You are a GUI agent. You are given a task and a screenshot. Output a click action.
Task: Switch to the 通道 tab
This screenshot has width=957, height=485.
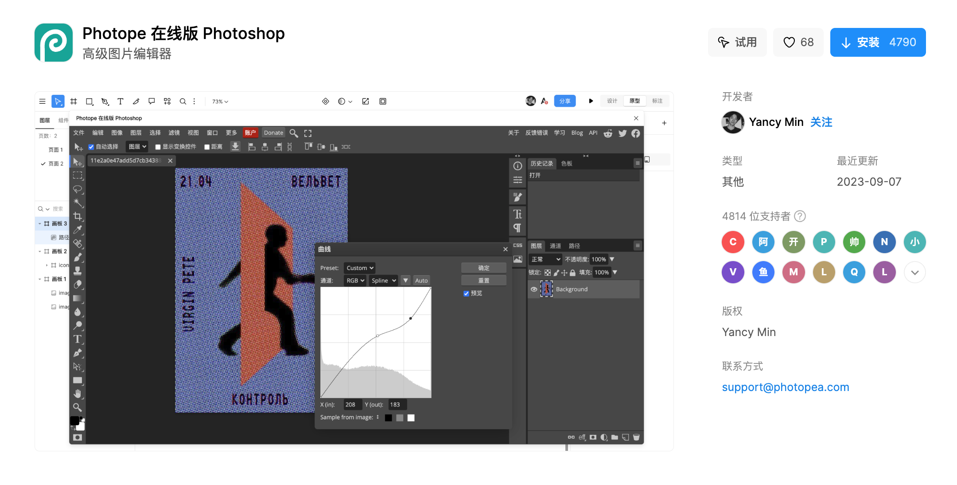click(555, 246)
